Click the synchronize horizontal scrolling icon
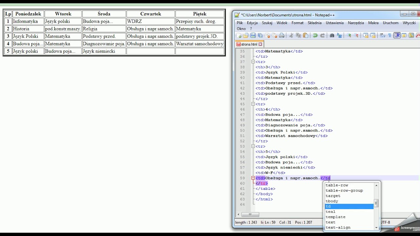 click(373, 35)
